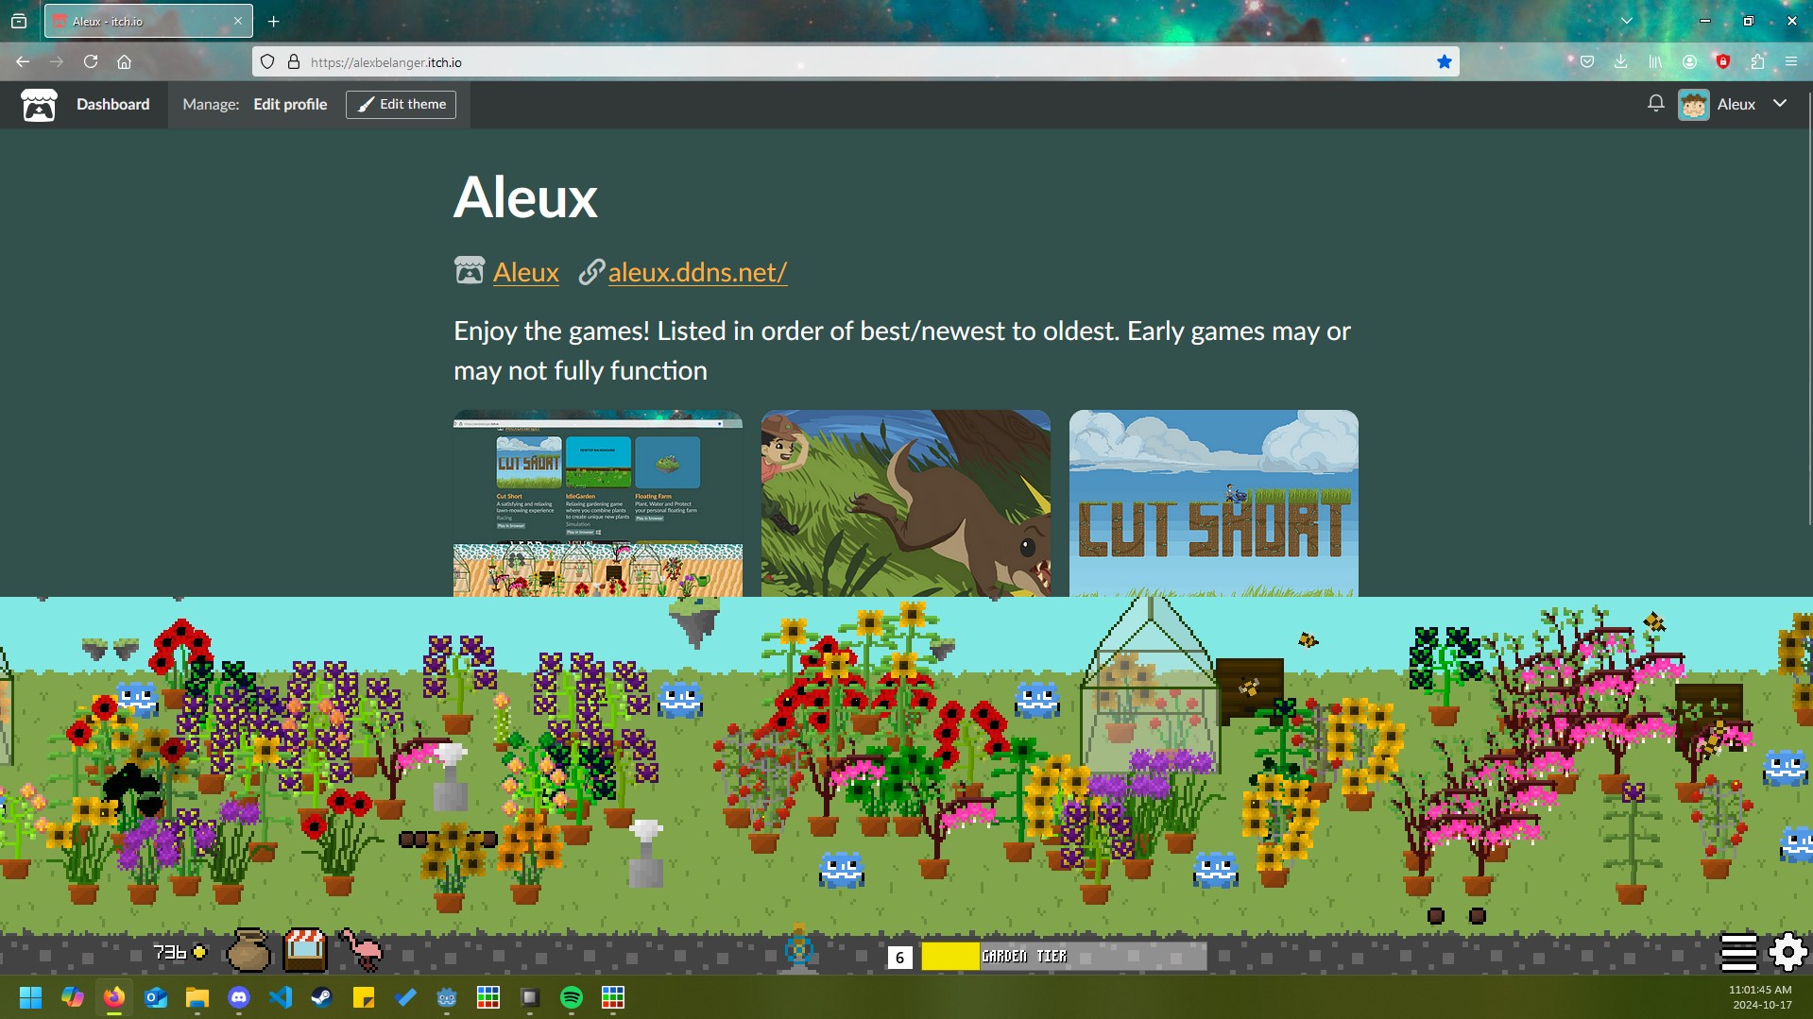Select Edit profile under Manage
The height and width of the screenshot is (1019, 1813).
(x=290, y=104)
